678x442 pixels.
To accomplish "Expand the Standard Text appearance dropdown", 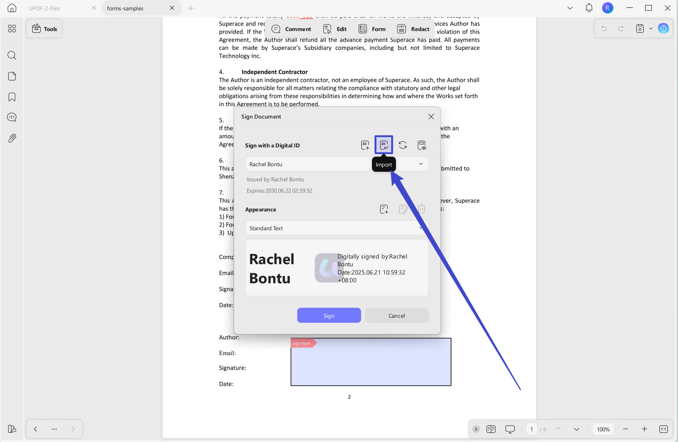I will 421,228.
